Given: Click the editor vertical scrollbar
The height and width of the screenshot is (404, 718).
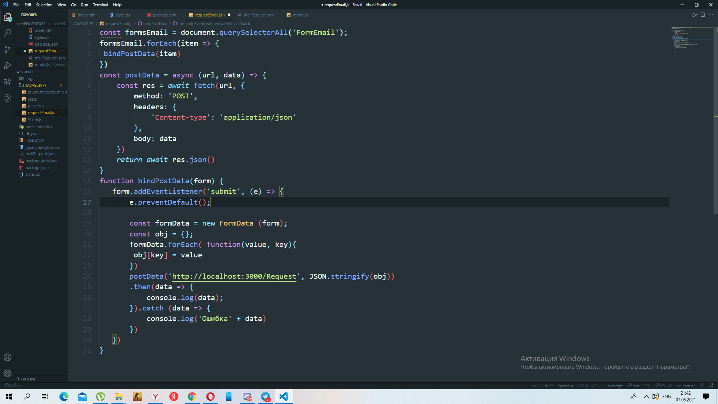Looking at the screenshot, I should 715,120.
